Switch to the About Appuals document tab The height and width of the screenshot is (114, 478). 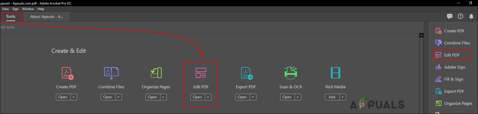[x=46, y=17]
